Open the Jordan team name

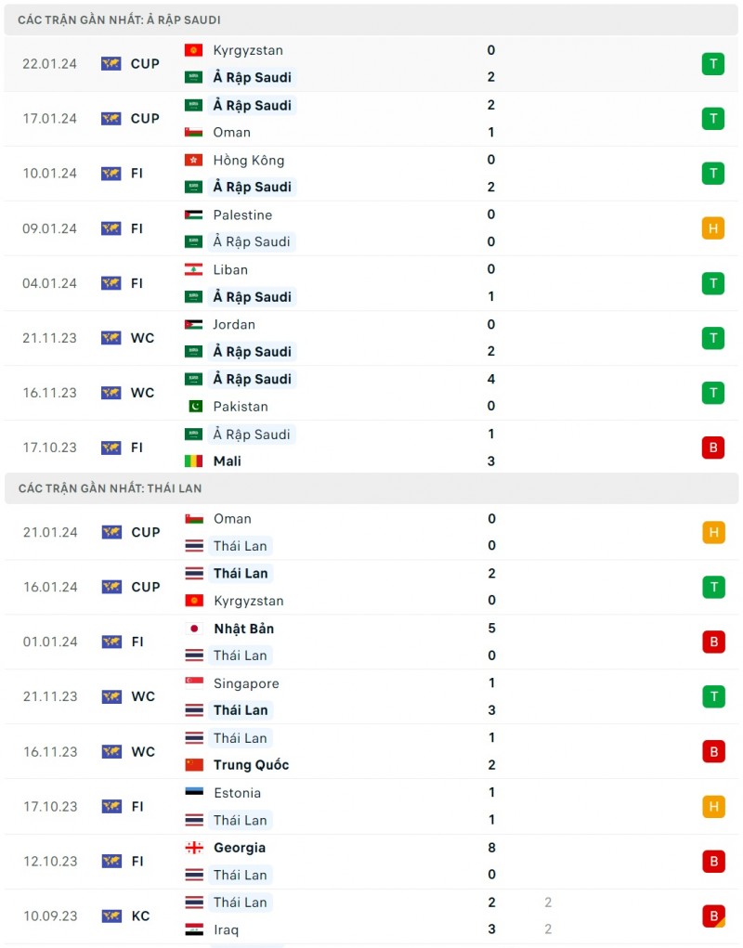tap(234, 324)
